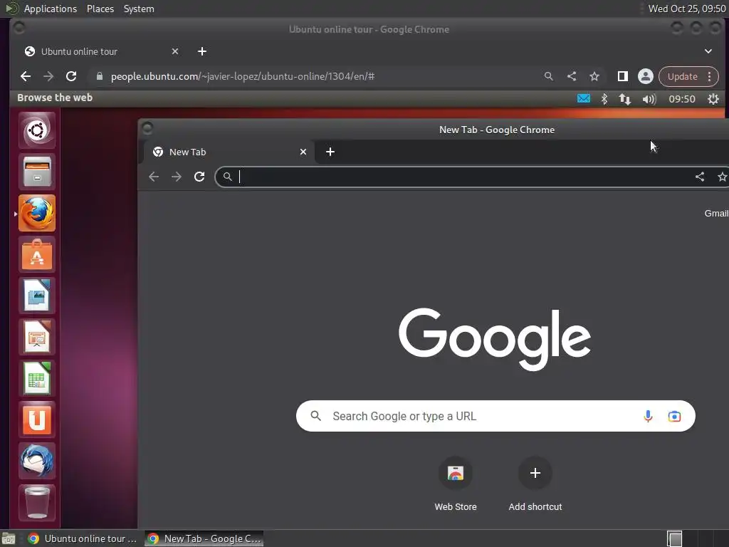
Task: Open the Applications menu
Action: point(51,9)
